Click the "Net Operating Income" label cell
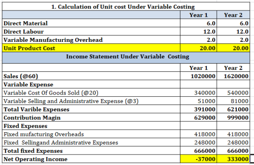Screen dimensions: 254x165 [x=91, y=159]
